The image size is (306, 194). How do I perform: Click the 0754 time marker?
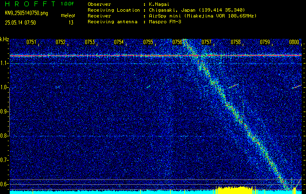119,42
